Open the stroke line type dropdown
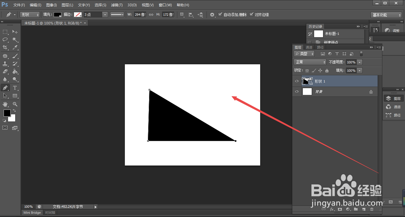405x217 pixels. click(x=117, y=15)
